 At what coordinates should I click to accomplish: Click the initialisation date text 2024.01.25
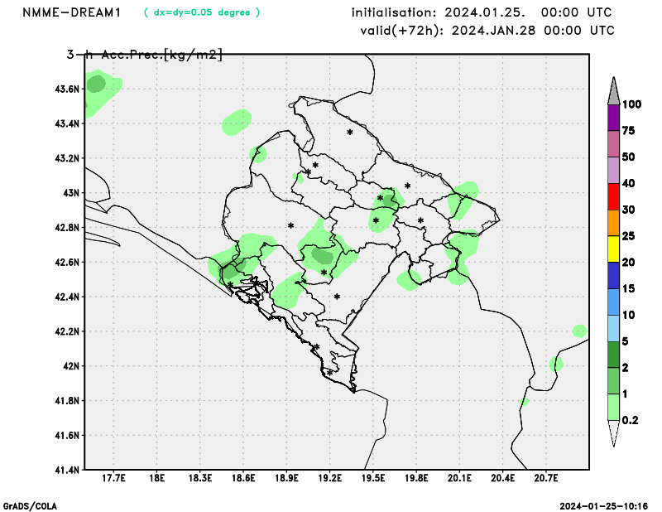click(x=485, y=12)
